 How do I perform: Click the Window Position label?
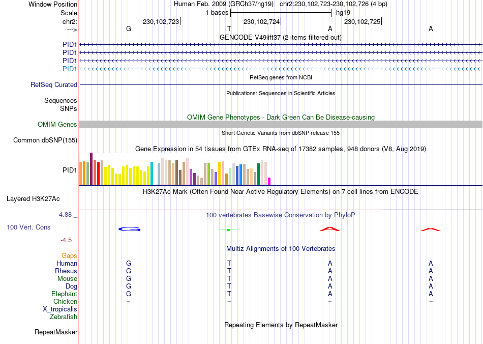click(x=53, y=4)
